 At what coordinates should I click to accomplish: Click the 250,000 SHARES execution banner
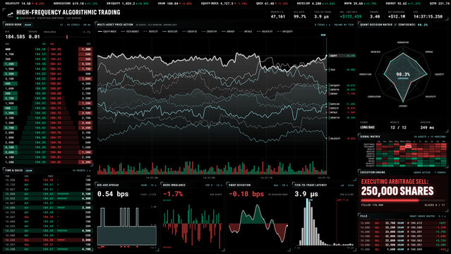click(x=397, y=191)
